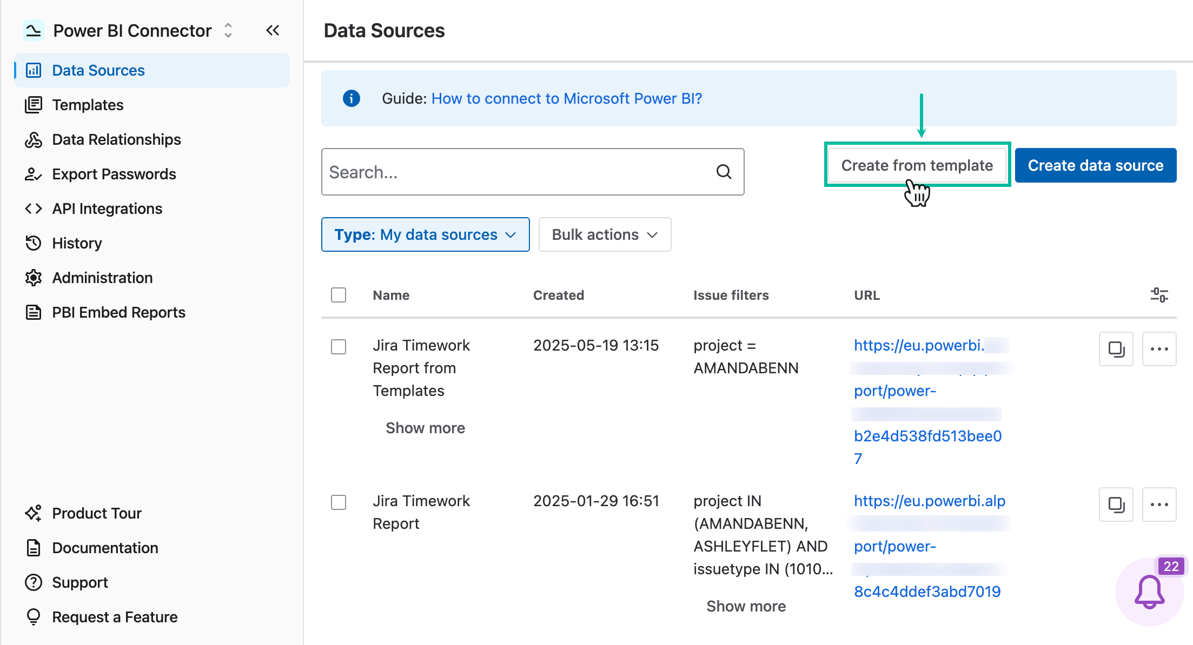Open Data Relationships page
The image size is (1193, 645).
[152, 139]
